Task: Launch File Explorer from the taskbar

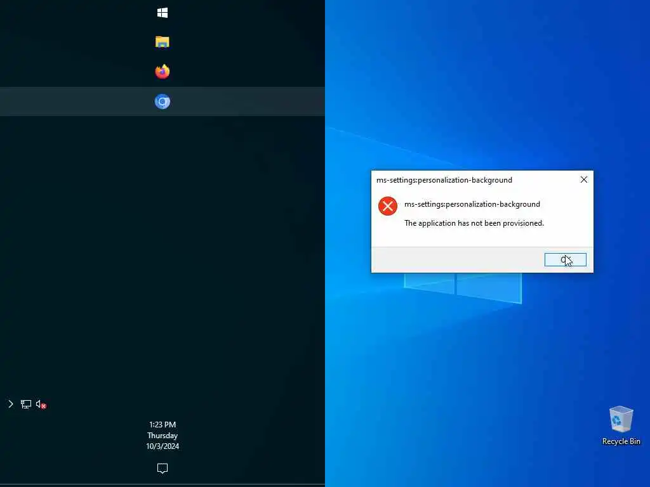Action: click(162, 42)
